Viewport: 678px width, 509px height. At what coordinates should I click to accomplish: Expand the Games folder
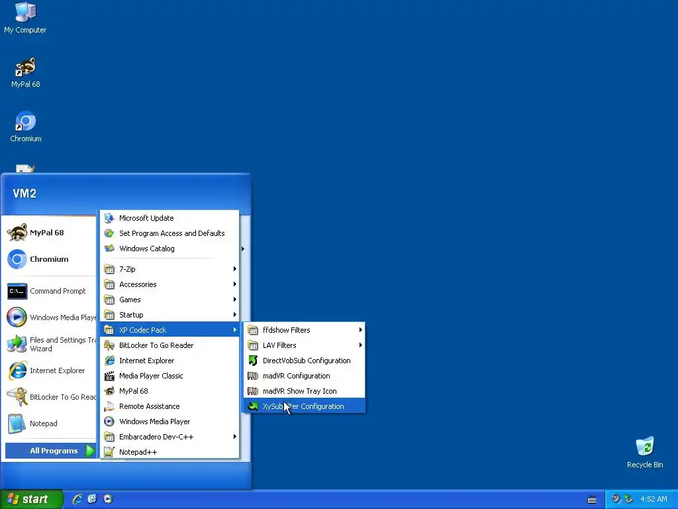169,300
